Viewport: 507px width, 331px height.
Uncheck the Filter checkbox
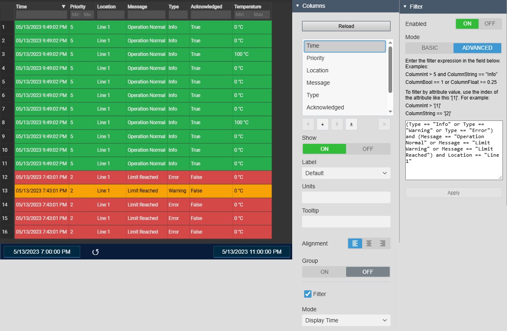[x=307, y=294]
